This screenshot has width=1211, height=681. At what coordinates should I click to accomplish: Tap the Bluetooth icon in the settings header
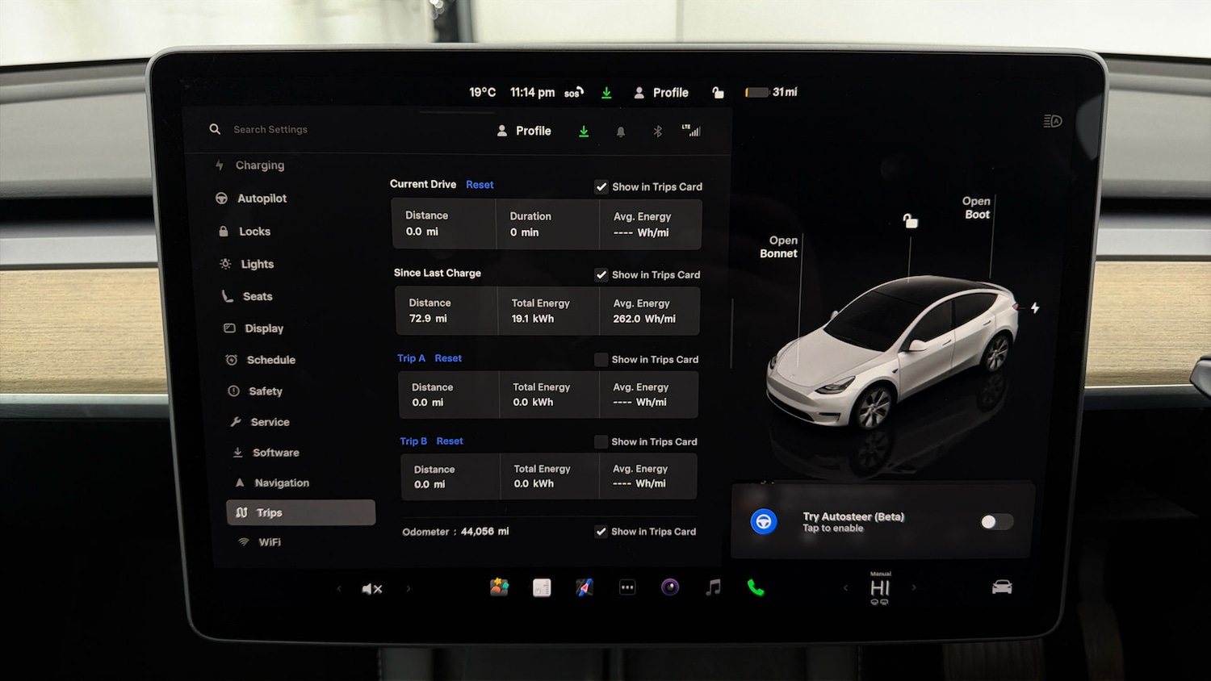click(657, 131)
